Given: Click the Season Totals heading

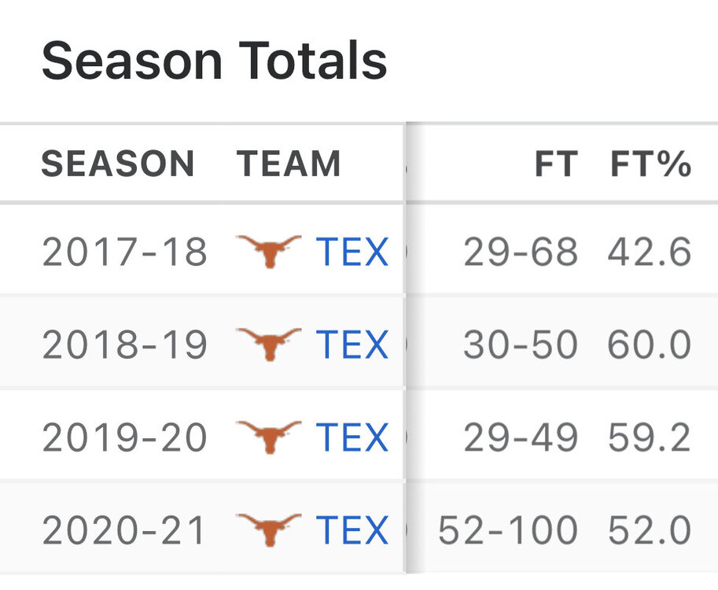Looking at the screenshot, I should [214, 61].
